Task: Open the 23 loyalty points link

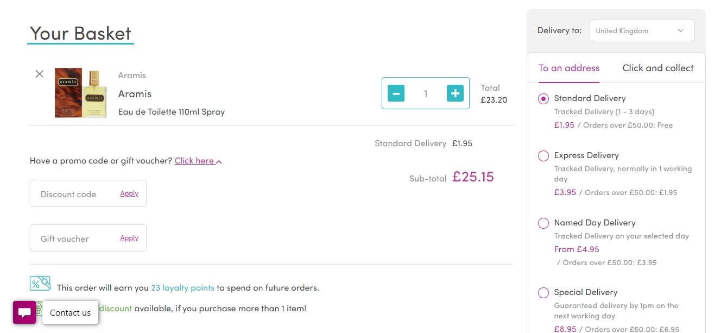Action: (182, 288)
